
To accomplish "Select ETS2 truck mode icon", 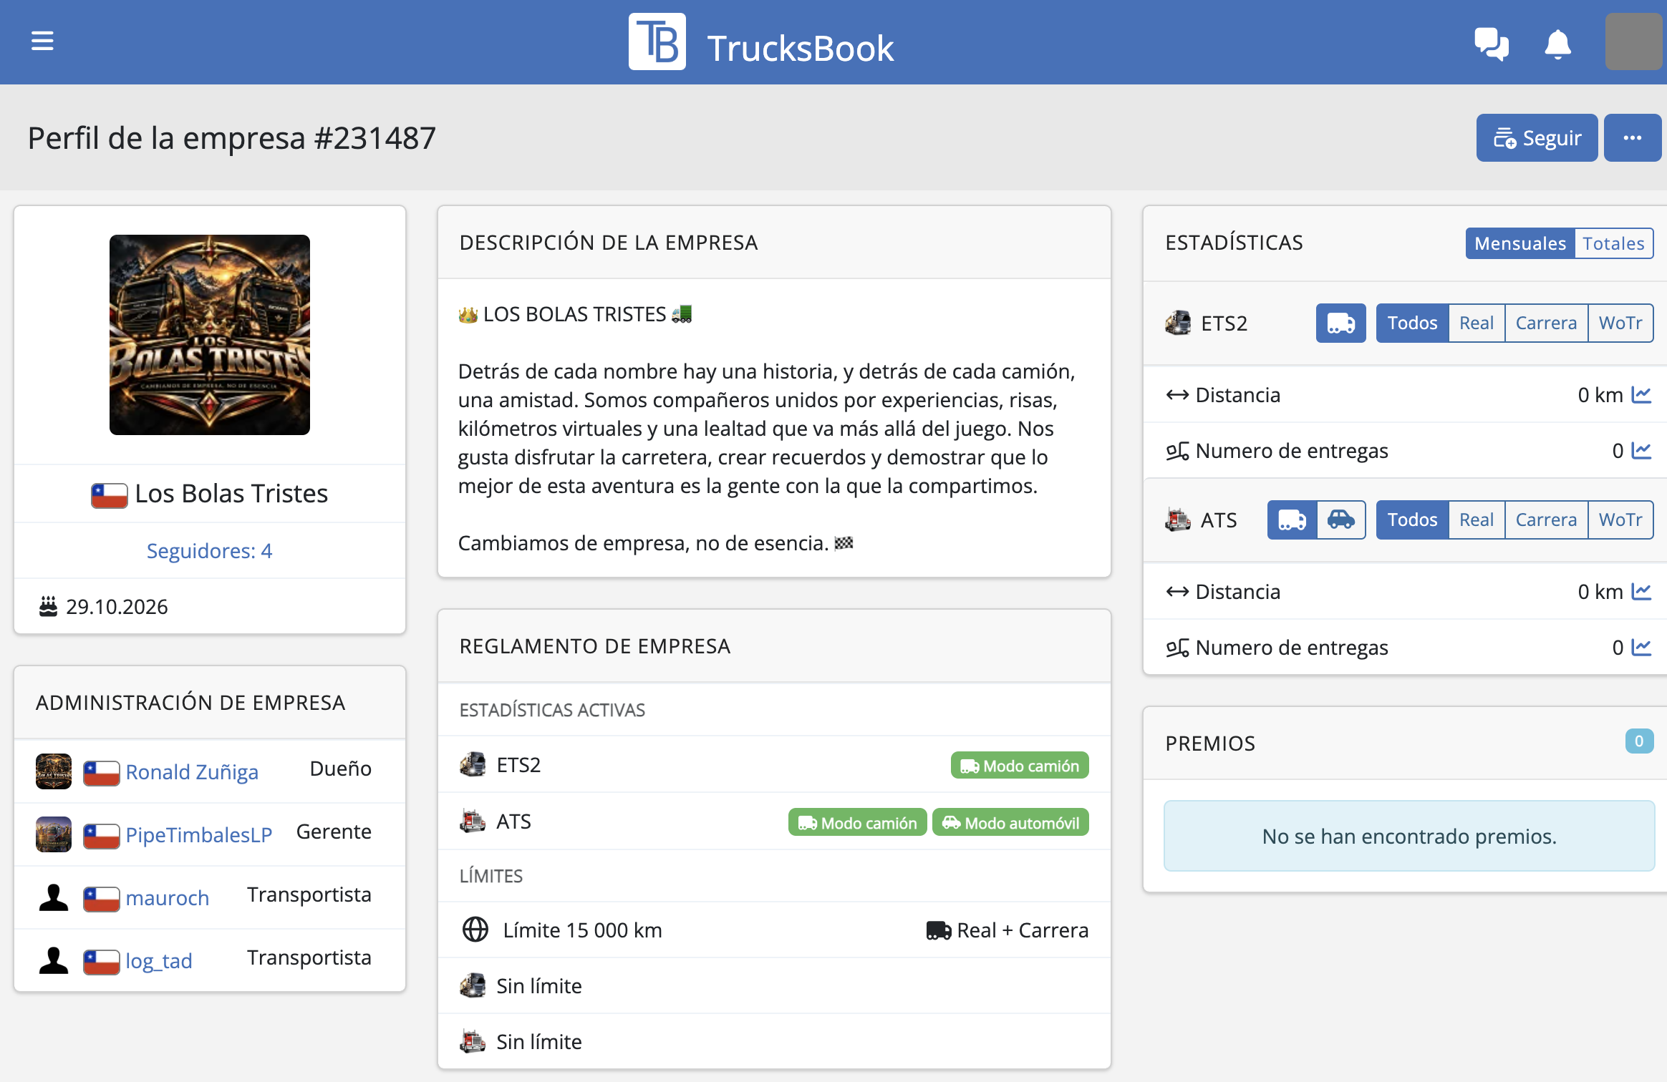I will pyautogui.click(x=1340, y=323).
